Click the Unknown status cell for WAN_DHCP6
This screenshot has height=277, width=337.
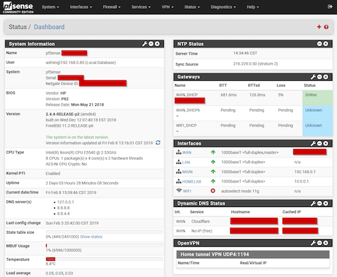coord(317,113)
